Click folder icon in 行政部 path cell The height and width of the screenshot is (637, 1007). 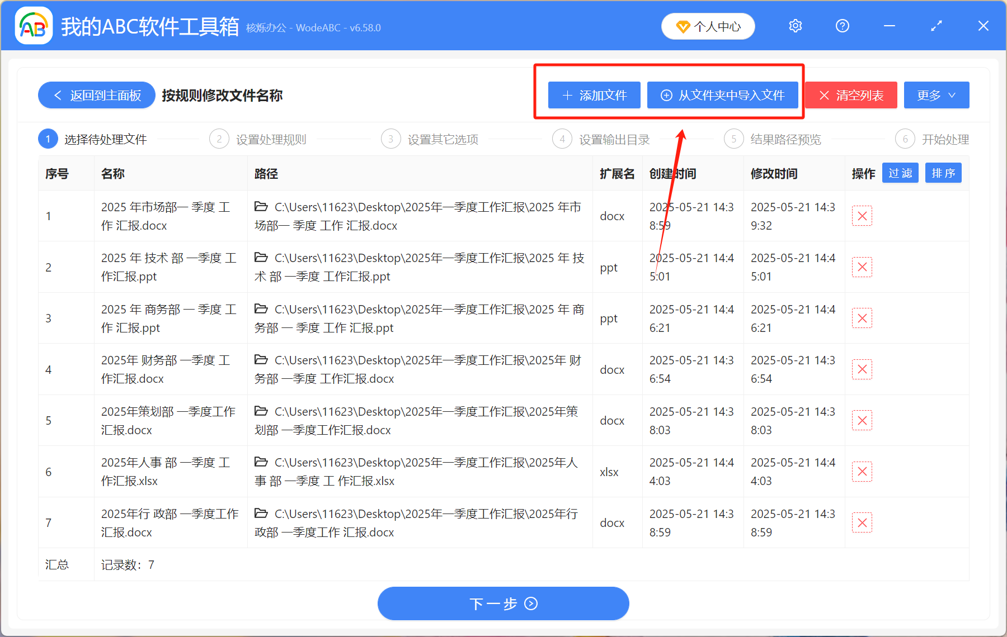(x=261, y=514)
